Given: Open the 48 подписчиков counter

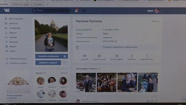Looking at the screenshot, I should point(99,57).
